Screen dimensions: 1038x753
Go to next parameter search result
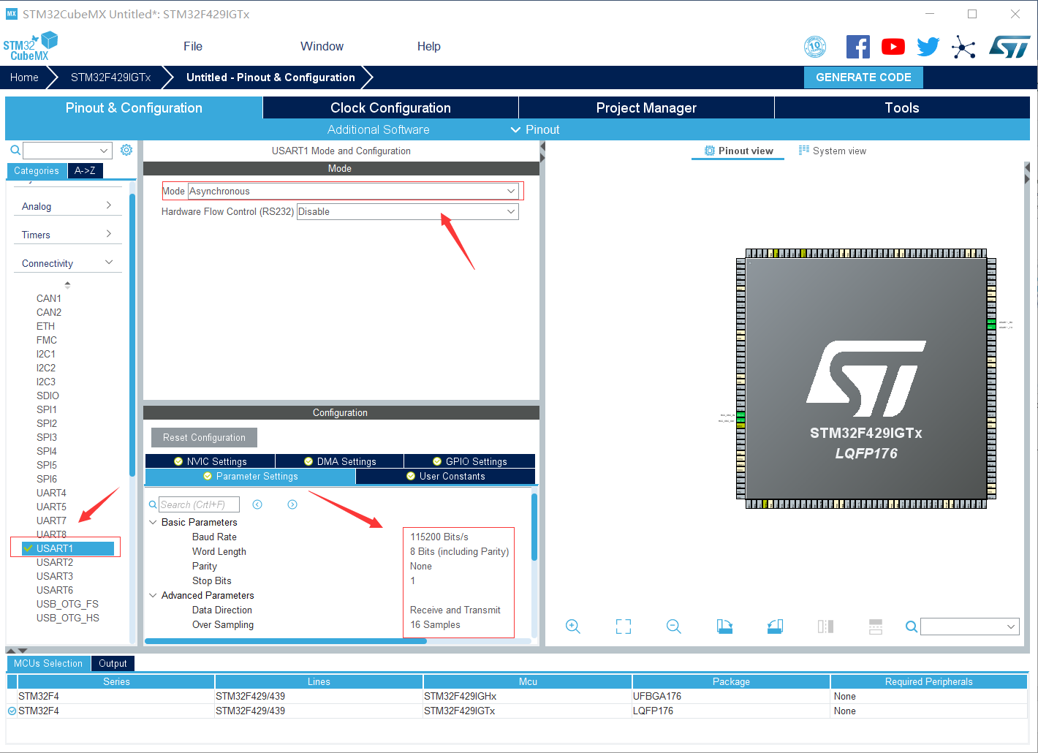click(x=292, y=504)
